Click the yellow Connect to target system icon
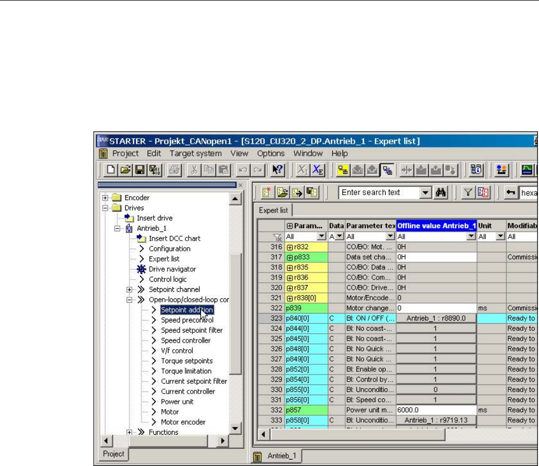 coord(343,170)
